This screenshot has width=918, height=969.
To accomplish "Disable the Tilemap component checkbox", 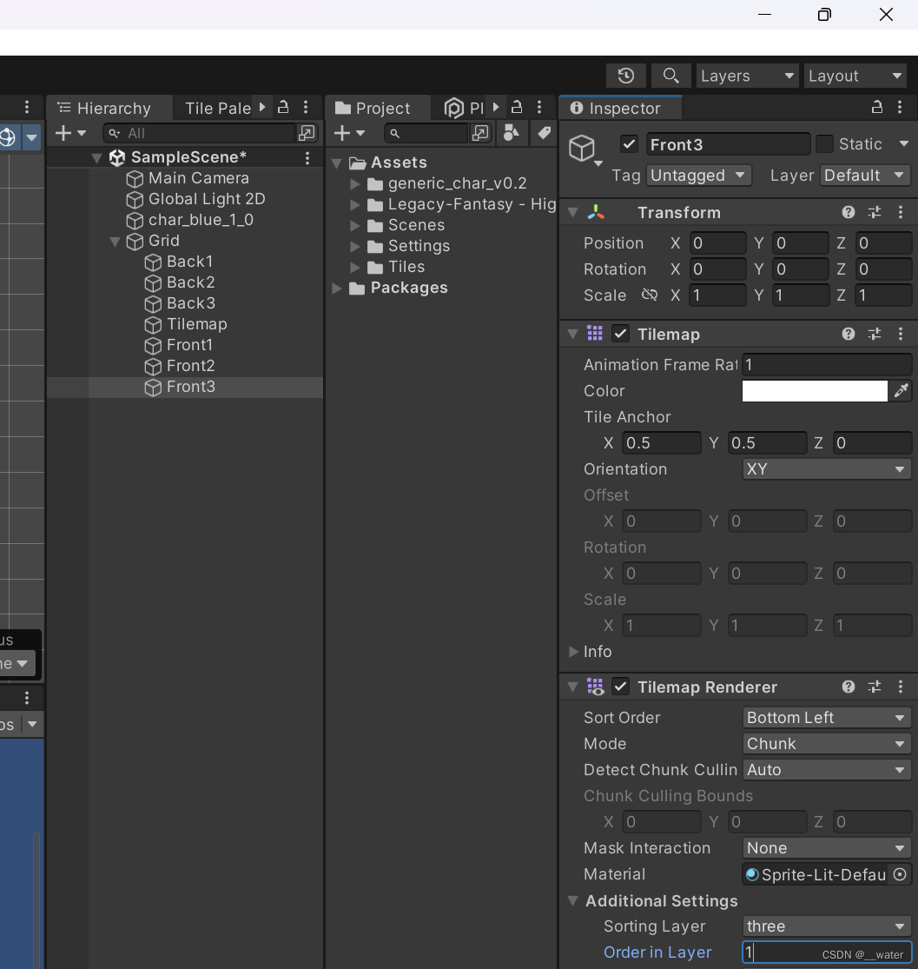I will [x=620, y=334].
